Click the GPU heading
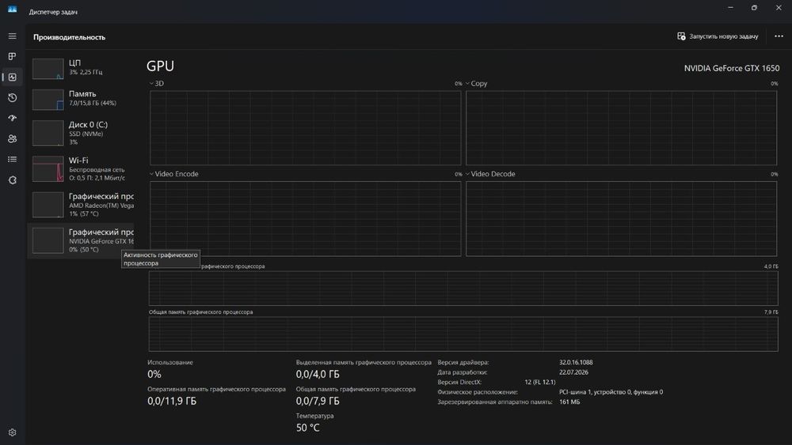This screenshot has height=445, width=792. [x=160, y=66]
